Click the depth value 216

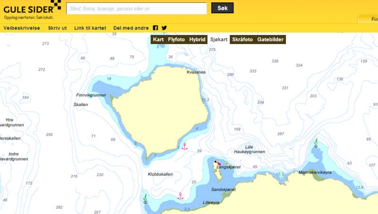(74, 176)
